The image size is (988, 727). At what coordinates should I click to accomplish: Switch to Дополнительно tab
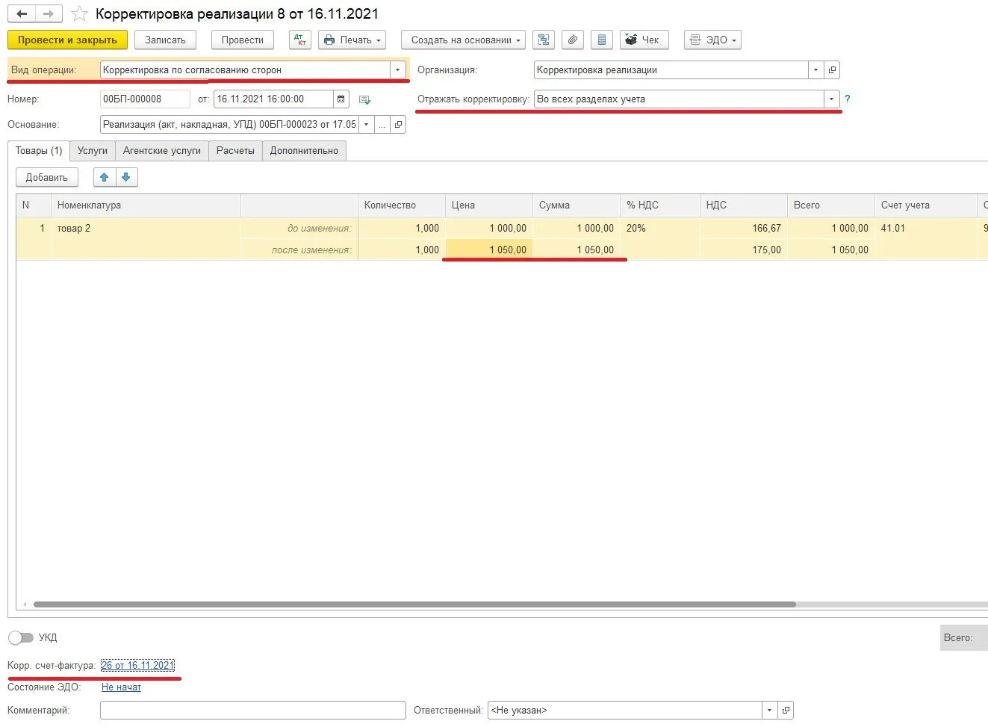click(x=304, y=150)
